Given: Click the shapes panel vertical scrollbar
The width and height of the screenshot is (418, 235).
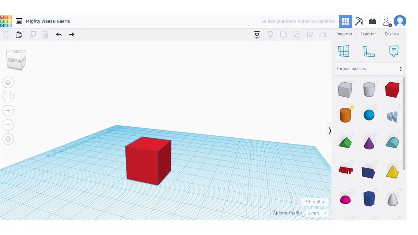Looking at the screenshot, I should [x=404, y=123].
